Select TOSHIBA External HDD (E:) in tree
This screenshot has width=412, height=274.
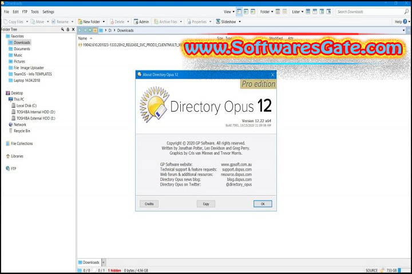click(x=35, y=118)
